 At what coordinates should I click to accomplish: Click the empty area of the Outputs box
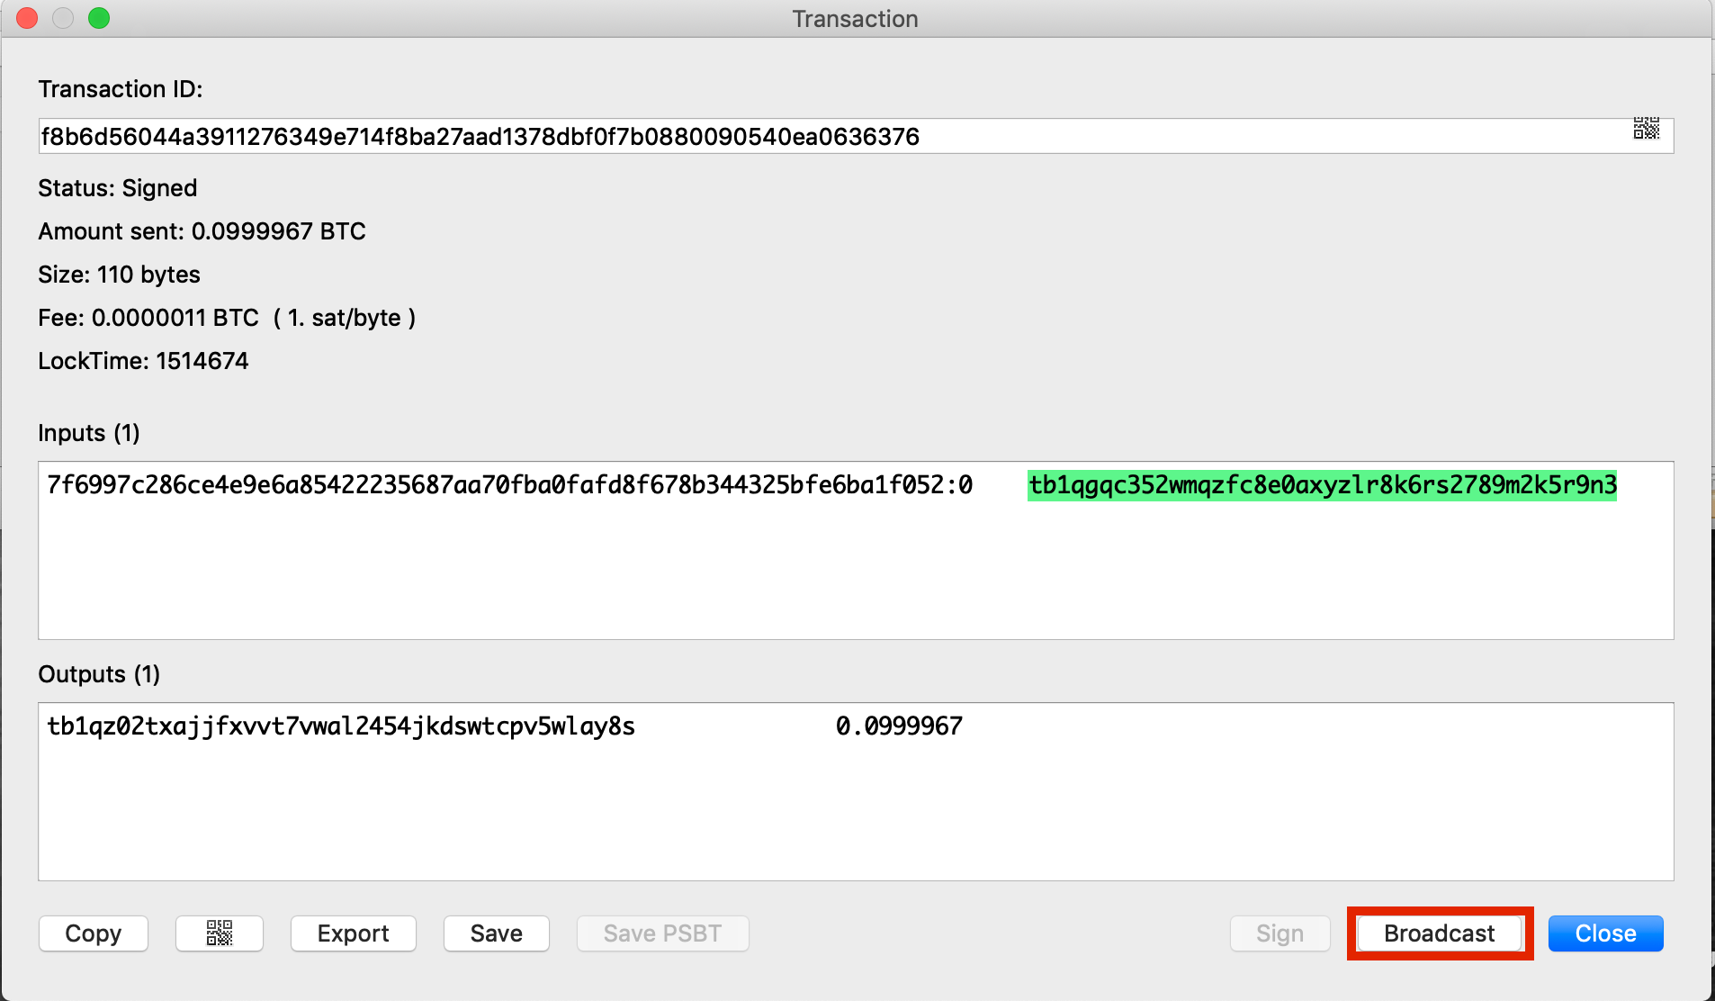point(856,810)
